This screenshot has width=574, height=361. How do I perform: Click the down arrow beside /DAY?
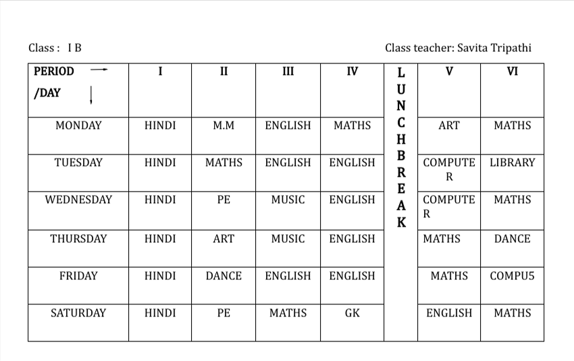(x=91, y=97)
